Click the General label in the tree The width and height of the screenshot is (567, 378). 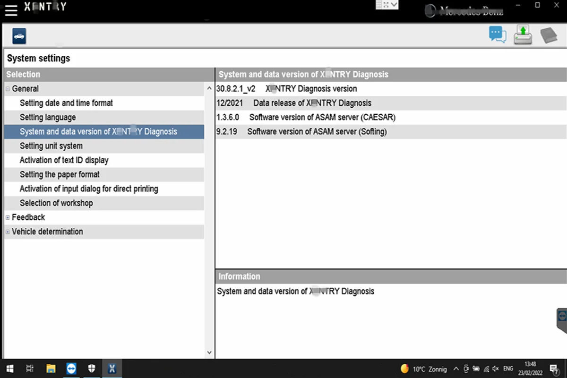pyautogui.click(x=26, y=89)
